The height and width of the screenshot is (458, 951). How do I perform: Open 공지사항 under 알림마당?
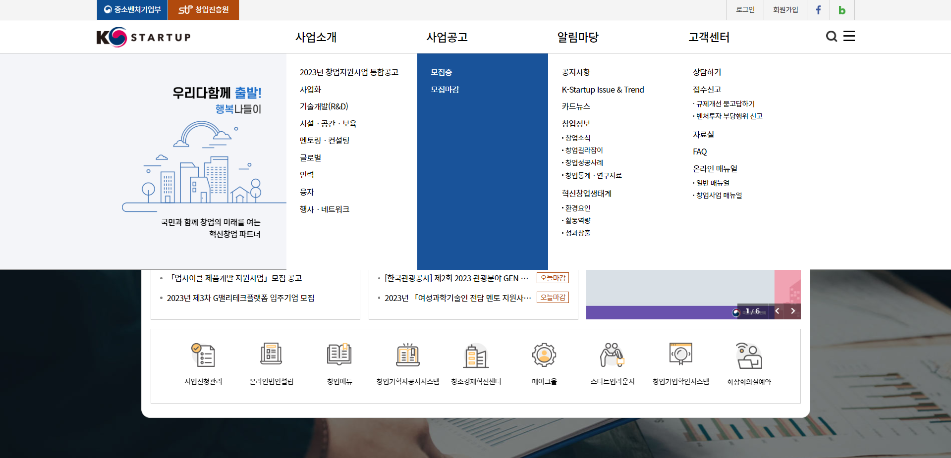(576, 72)
